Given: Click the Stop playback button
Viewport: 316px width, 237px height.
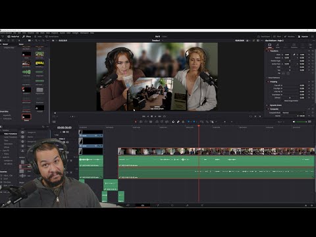Looking at the screenshot, I should [x=151, y=117].
